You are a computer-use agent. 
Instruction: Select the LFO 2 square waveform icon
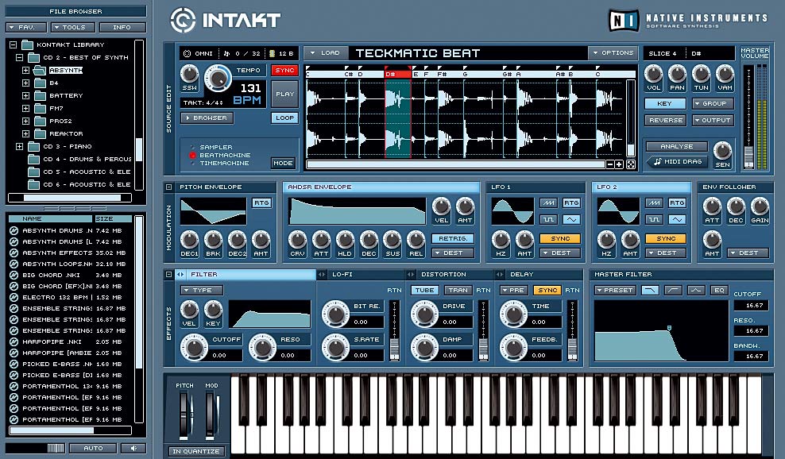pyautogui.click(x=655, y=219)
